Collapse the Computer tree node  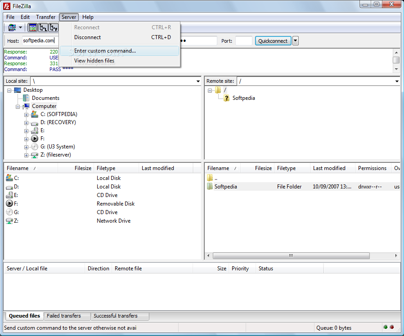(x=18, y=107)
